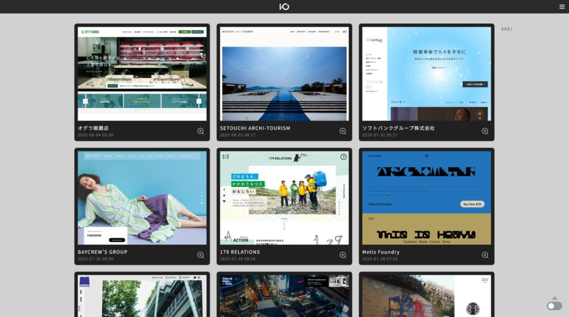
Task: Click the IO logo in the top bar
Action: pos(284,6)
